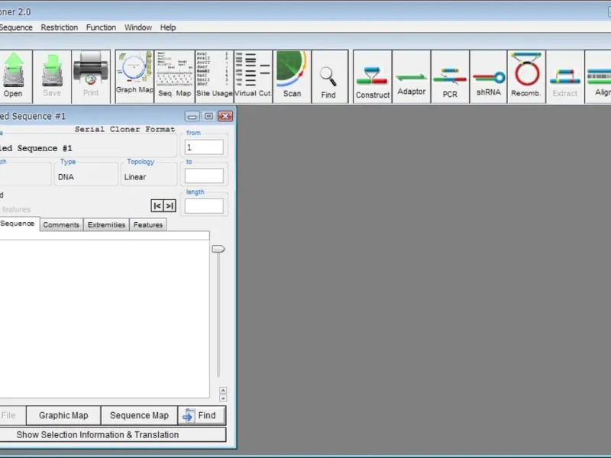Click the File button at bottom

pos(12,415)
